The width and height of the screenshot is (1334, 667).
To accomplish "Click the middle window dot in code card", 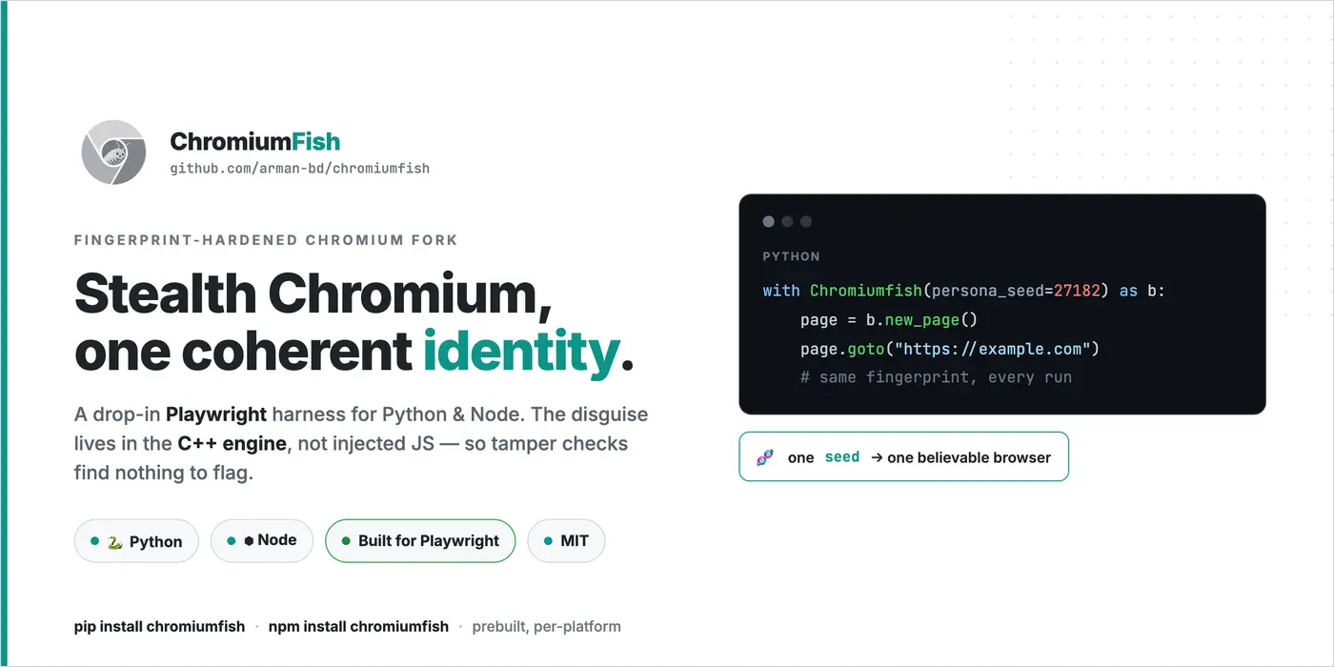I will point(787,222).
